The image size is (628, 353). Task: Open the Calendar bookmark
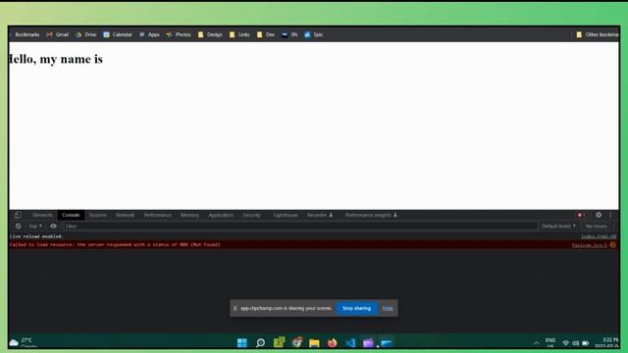coord(118,35)
